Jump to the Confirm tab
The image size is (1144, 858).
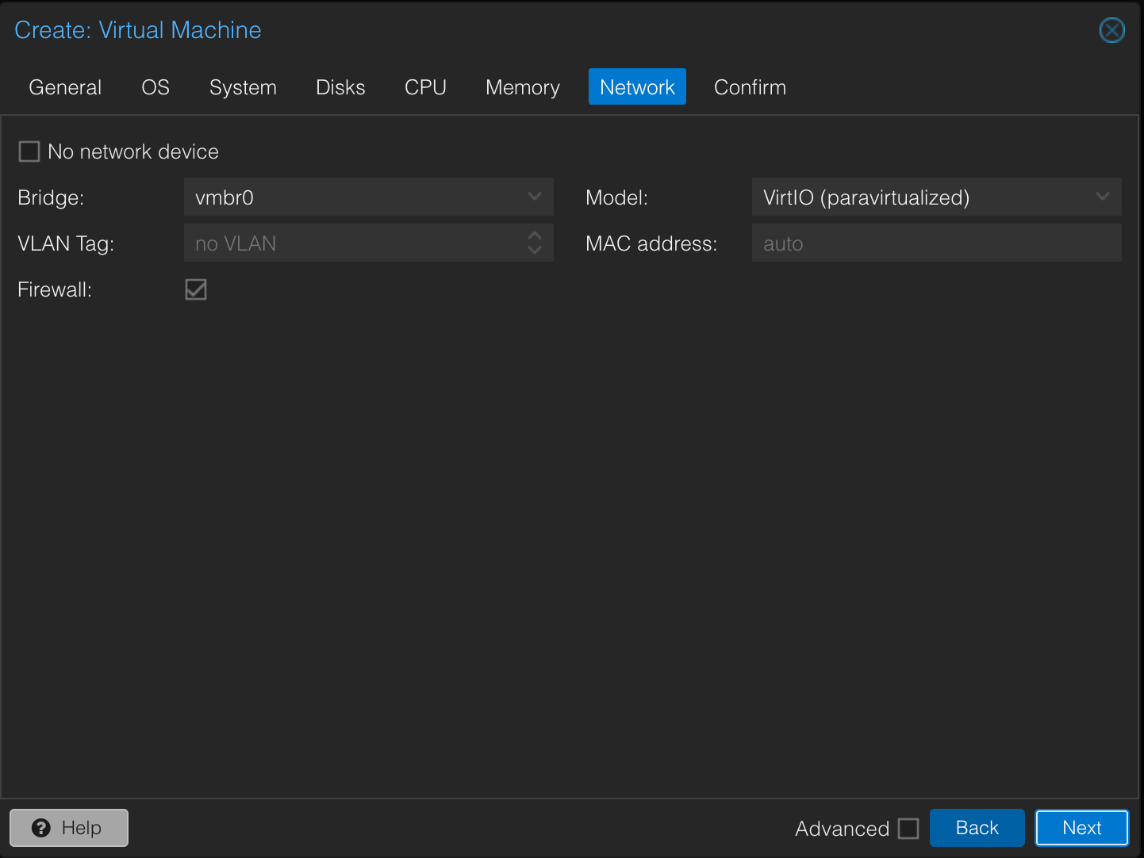pyautogui.click(x=750, y=87)
